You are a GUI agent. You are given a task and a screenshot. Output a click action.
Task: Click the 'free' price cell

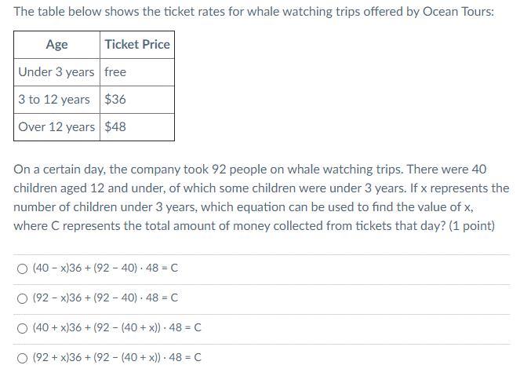click(x=115, y=72)
